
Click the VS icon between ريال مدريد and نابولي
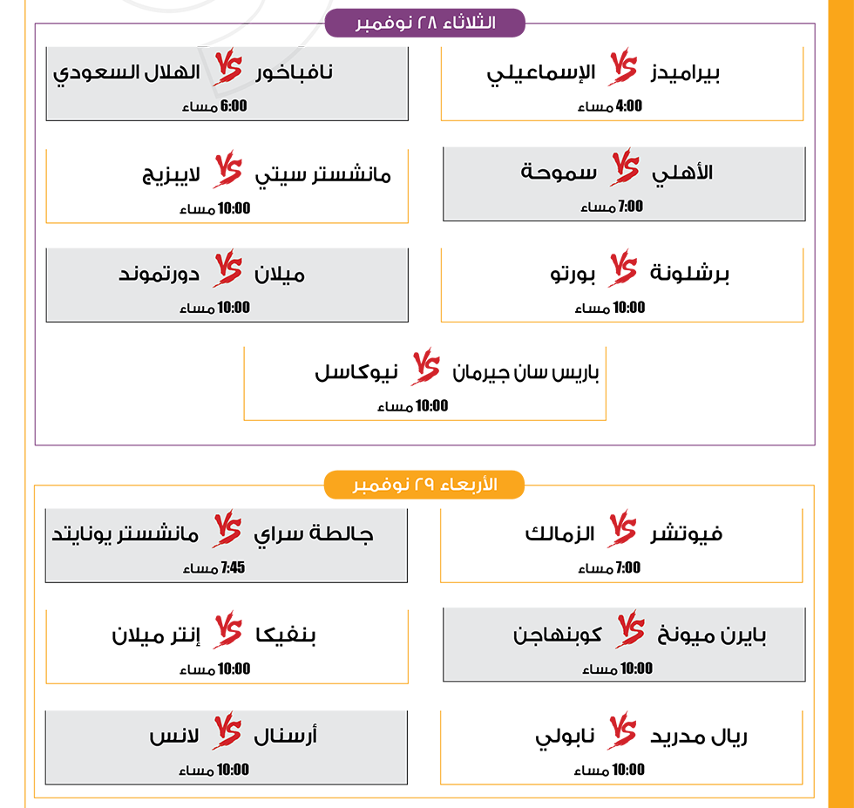pos(622,732)
